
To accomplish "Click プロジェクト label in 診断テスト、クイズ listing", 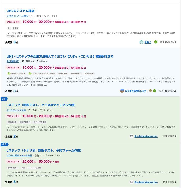I will point(13,116).
